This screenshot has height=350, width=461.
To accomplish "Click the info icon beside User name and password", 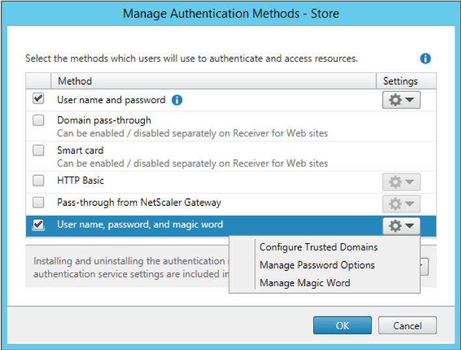I will tap(176, 100).
